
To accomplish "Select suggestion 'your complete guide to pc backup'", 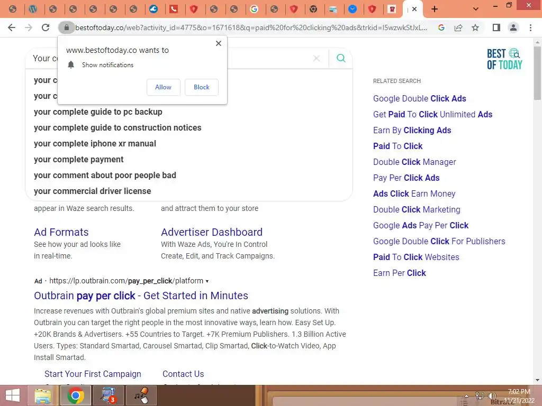I will click(98, 112).
